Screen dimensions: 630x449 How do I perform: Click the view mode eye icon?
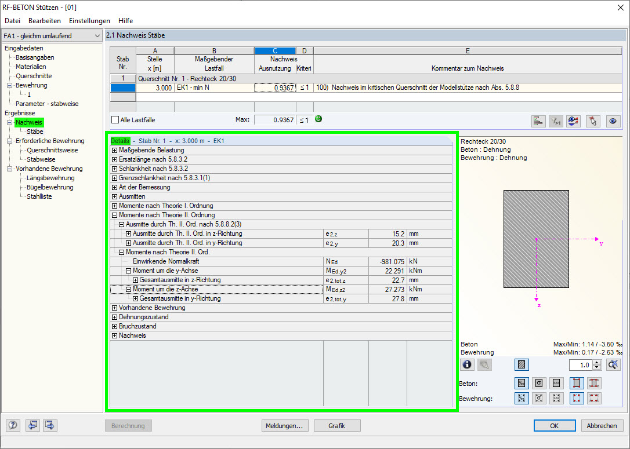[613, 121]
